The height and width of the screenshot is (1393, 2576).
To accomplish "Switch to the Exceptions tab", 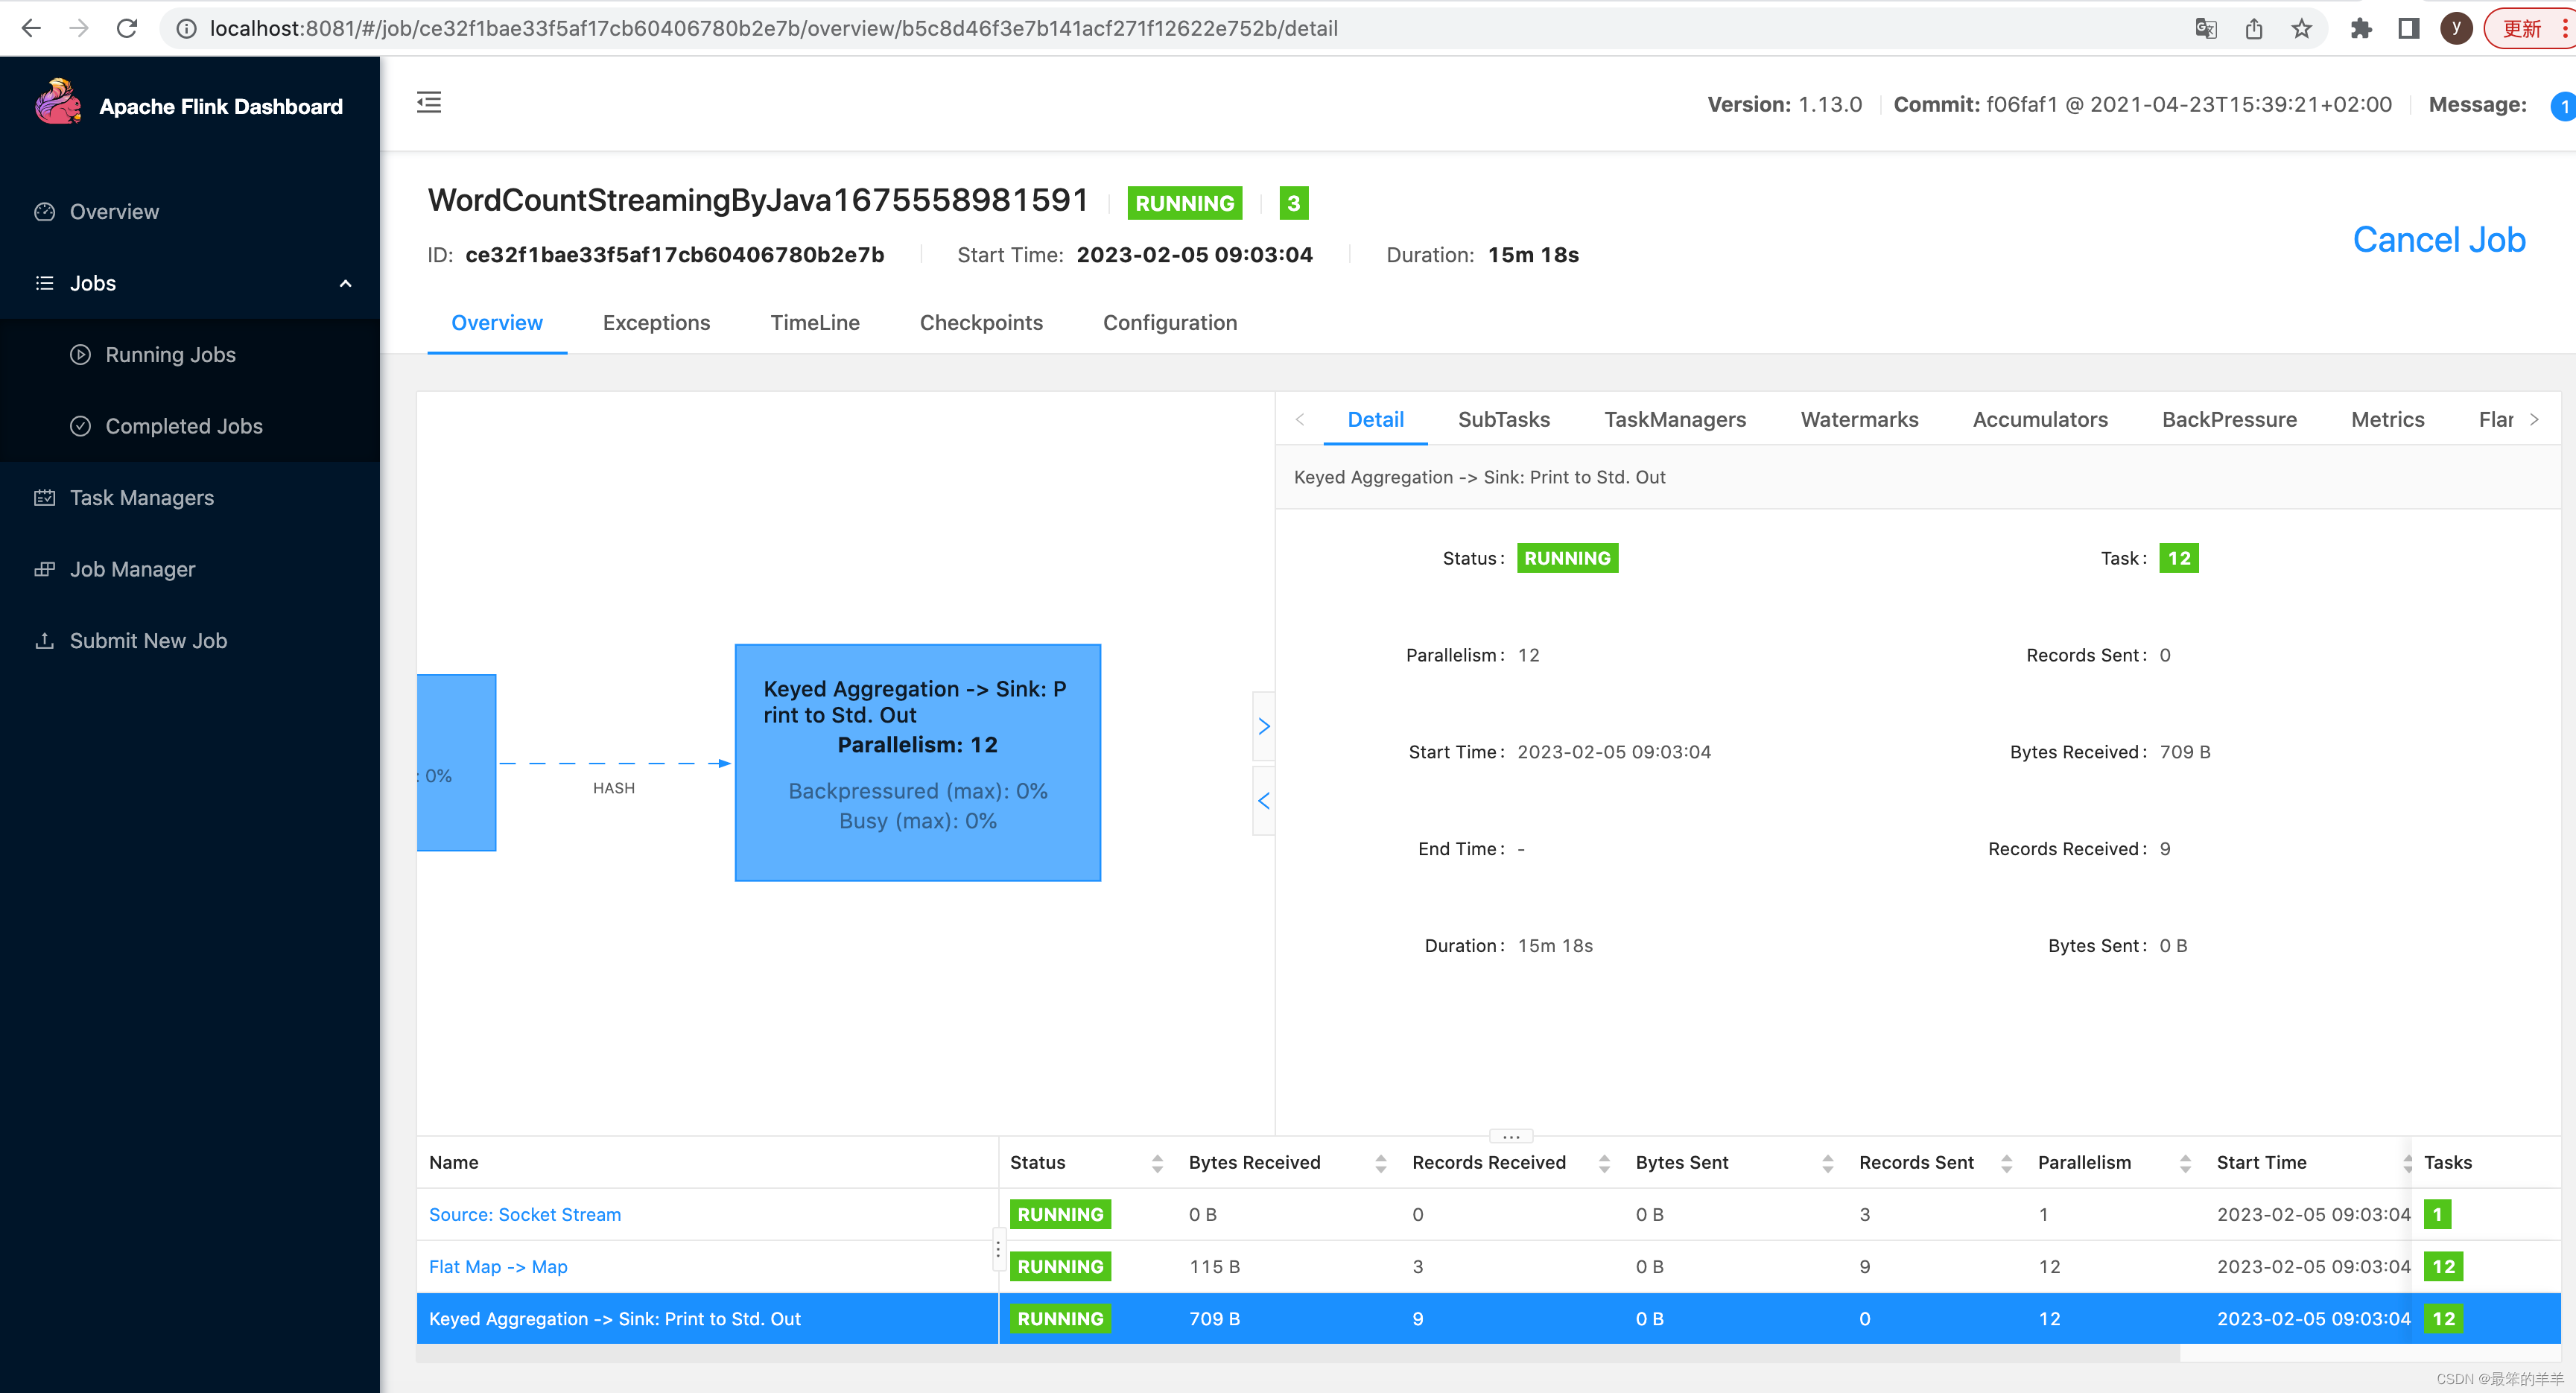I will [657, 323].
